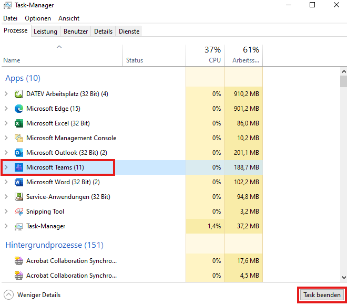The height and width of the screenshot is (306, 347).
Task: Close the Task-Manager window
Action: tap(336, 5)
